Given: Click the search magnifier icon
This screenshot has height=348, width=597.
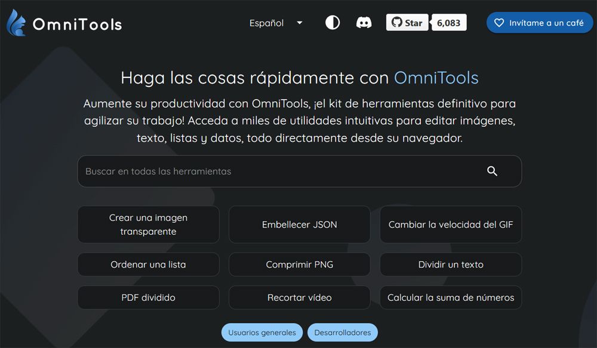Looking at the screenshot, I should click(492, 171).
